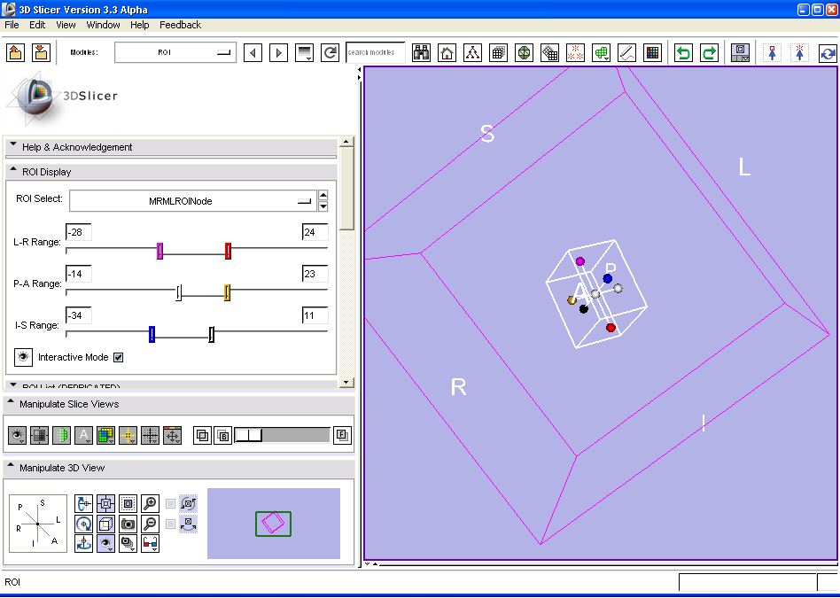840x598 pixels.
Task: Toggle ROI visibility eye button
Action: pyautogui.click(x=23, y=357)
